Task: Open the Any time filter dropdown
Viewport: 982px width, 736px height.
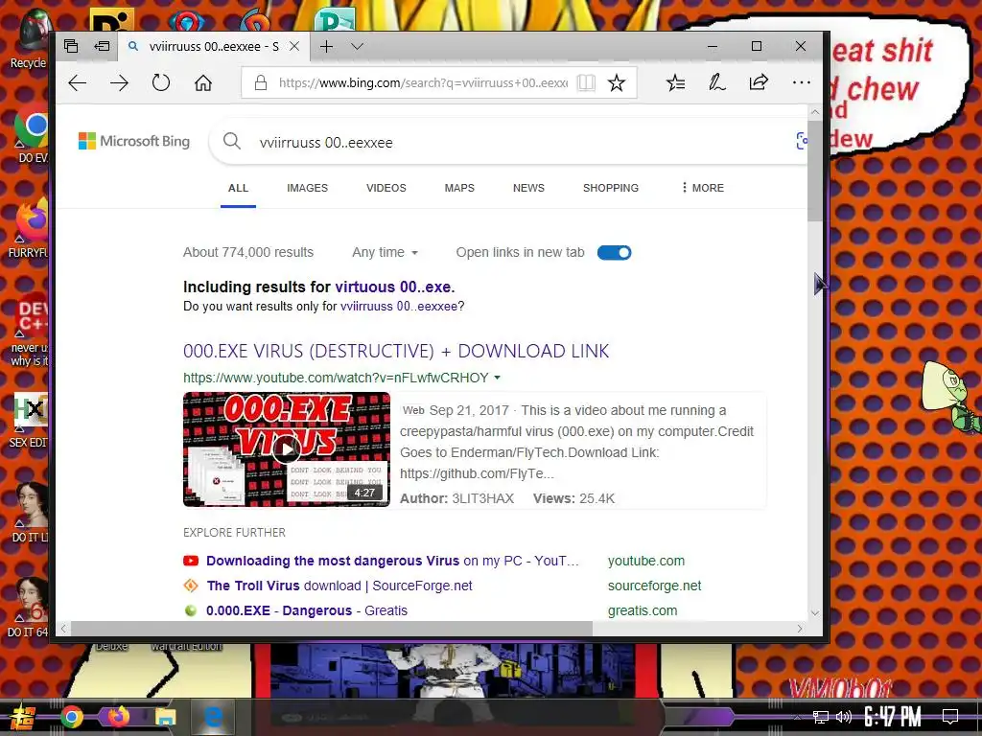Action: pos(385,252)
